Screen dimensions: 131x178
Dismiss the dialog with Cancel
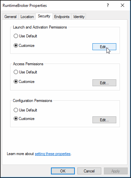pos(89,171)
